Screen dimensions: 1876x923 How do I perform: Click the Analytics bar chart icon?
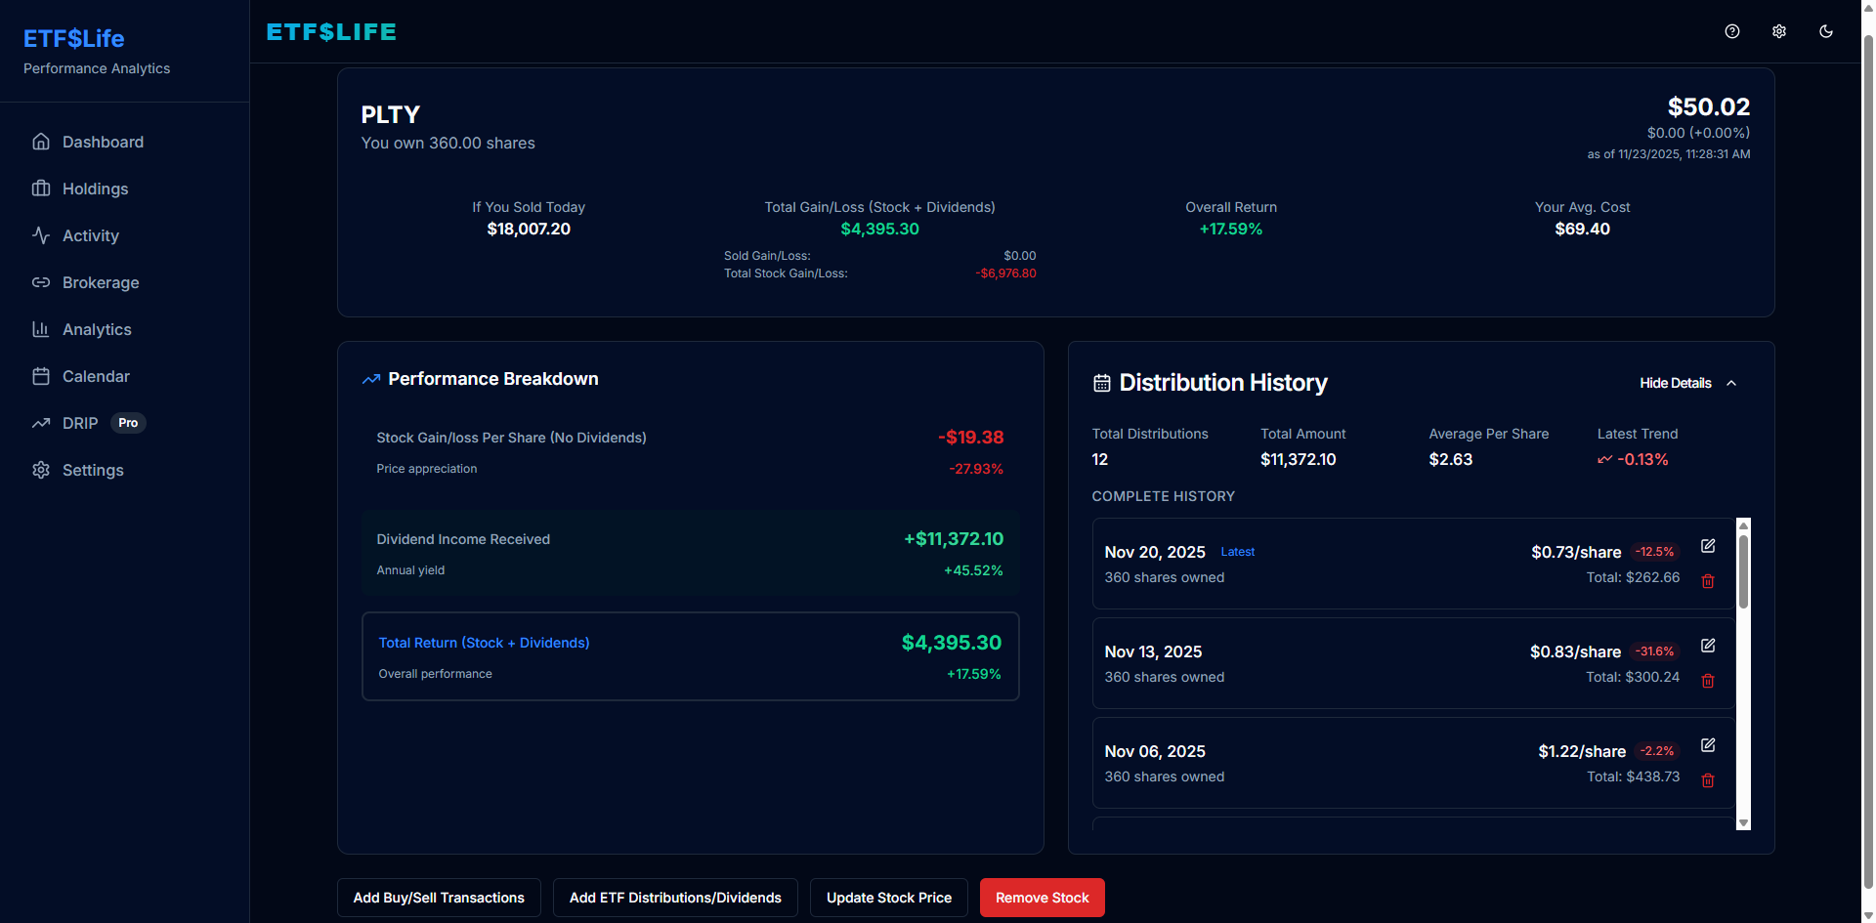click(41, 329)
